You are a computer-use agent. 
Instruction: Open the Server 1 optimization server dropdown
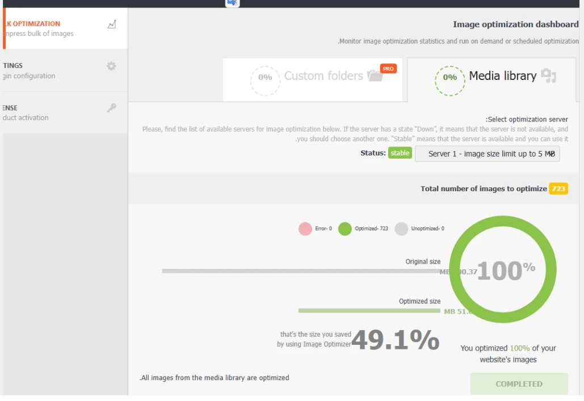(x=487, y=154)
